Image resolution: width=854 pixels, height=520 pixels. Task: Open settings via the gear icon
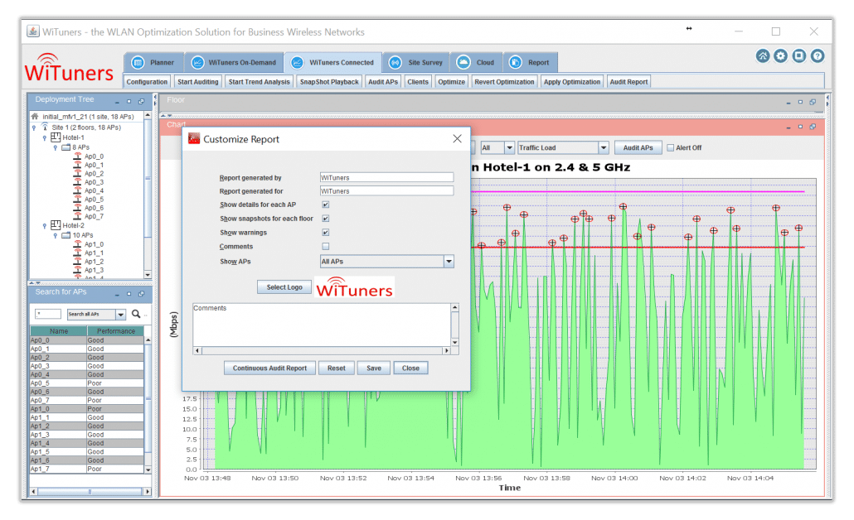780,56
